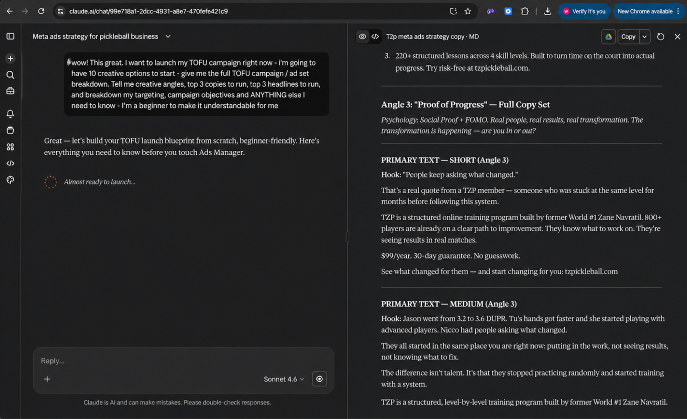Click PRIMARY TEXT — SHORT (Angle 3) heading

445,160
